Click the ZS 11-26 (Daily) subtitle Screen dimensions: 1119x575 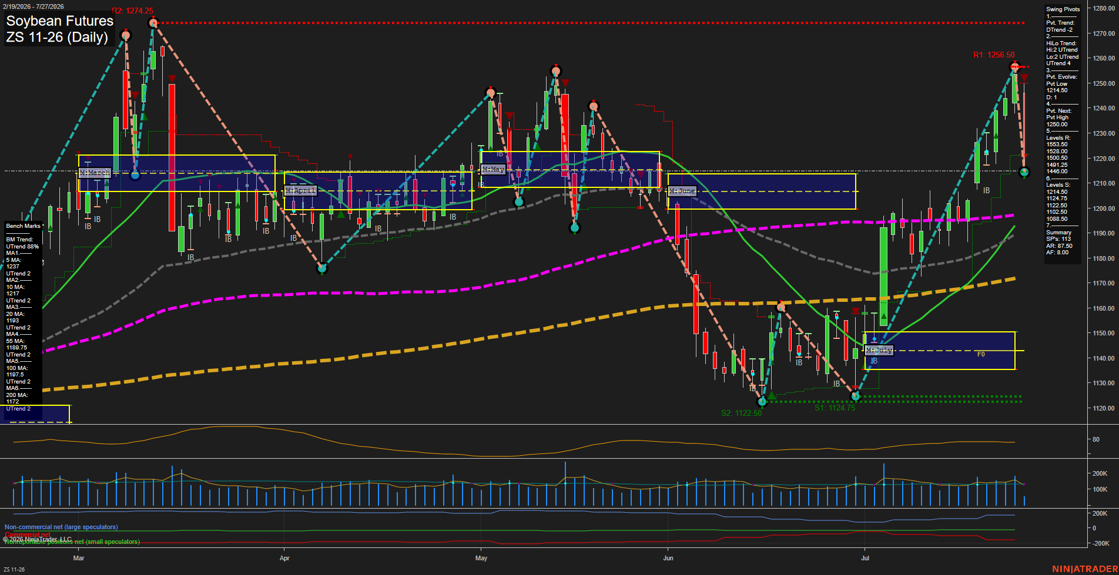tap(57, 38)
